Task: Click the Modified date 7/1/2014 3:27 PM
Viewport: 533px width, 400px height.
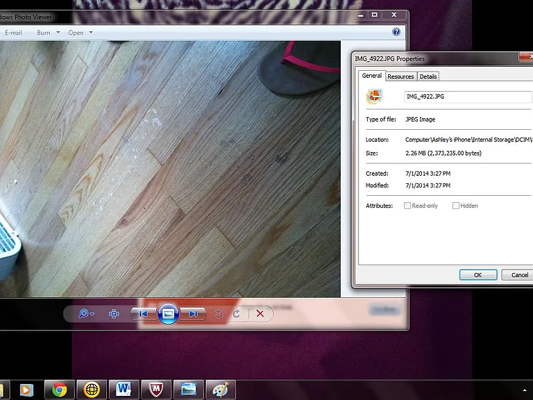Action: (428, 185)
